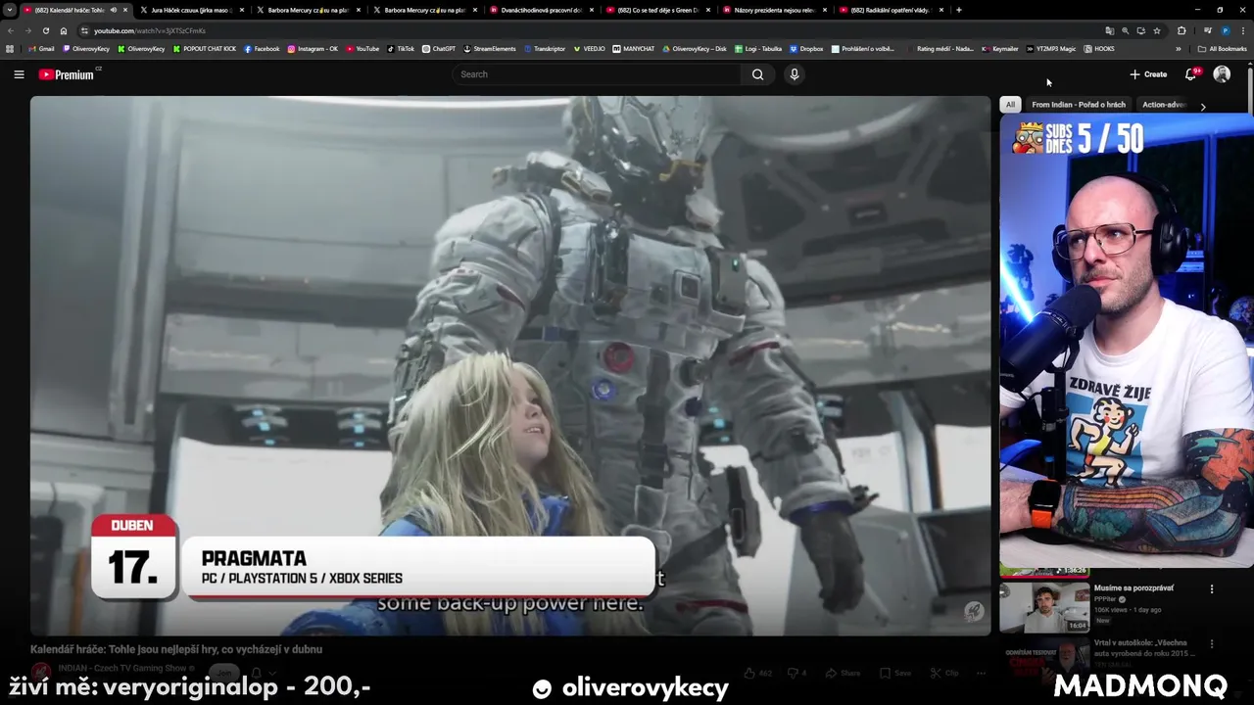The image size is (1254, 705).
Task: Open OliverovyKecy - Disk bookmark
Action: click(x=695, y=48)
